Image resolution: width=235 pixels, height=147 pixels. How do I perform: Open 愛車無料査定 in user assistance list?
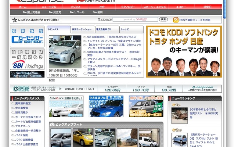click(23, 104)
